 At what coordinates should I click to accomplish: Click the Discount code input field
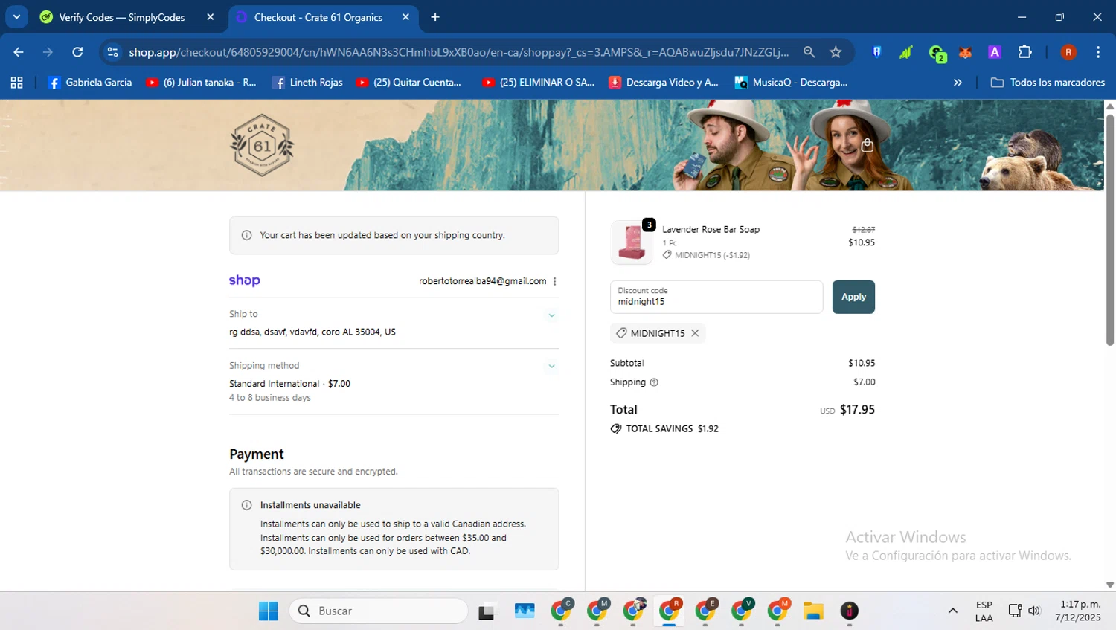[716, 297]
